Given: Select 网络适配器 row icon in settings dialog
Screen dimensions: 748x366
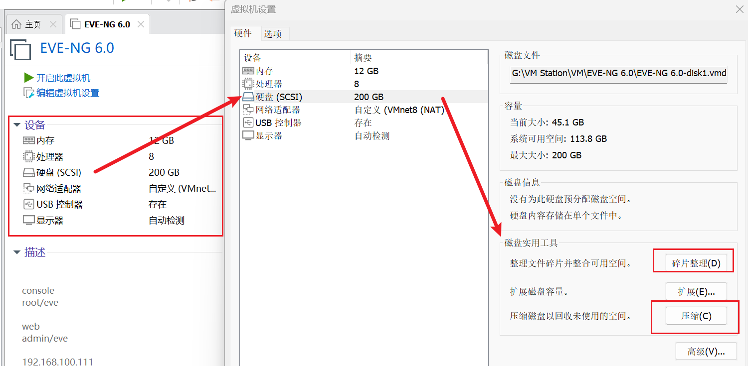Looking at the screenshot, I should (248, 110).
